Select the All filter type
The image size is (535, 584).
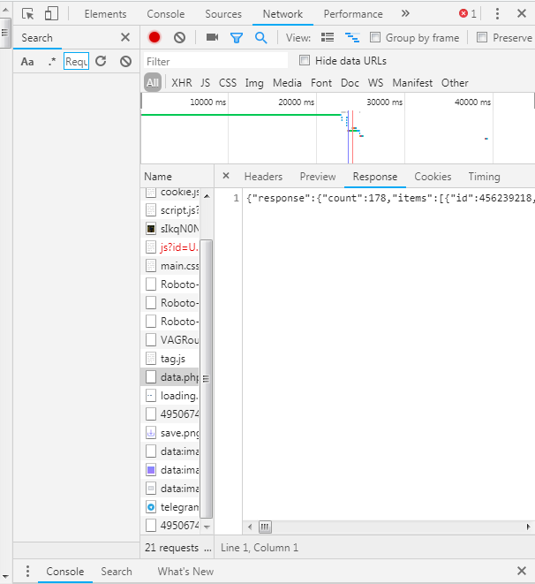(x=153, y=83)
